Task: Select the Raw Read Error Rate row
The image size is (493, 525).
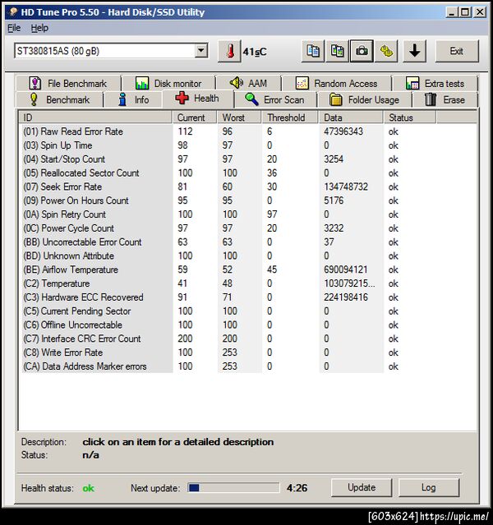Action: point(247,131)
